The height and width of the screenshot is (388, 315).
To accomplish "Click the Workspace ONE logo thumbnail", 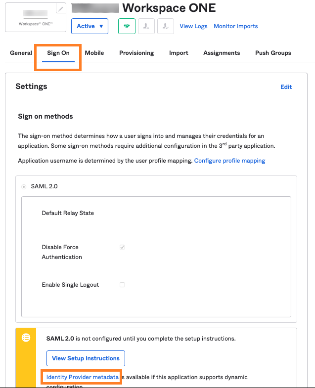I will click(36, 17).
